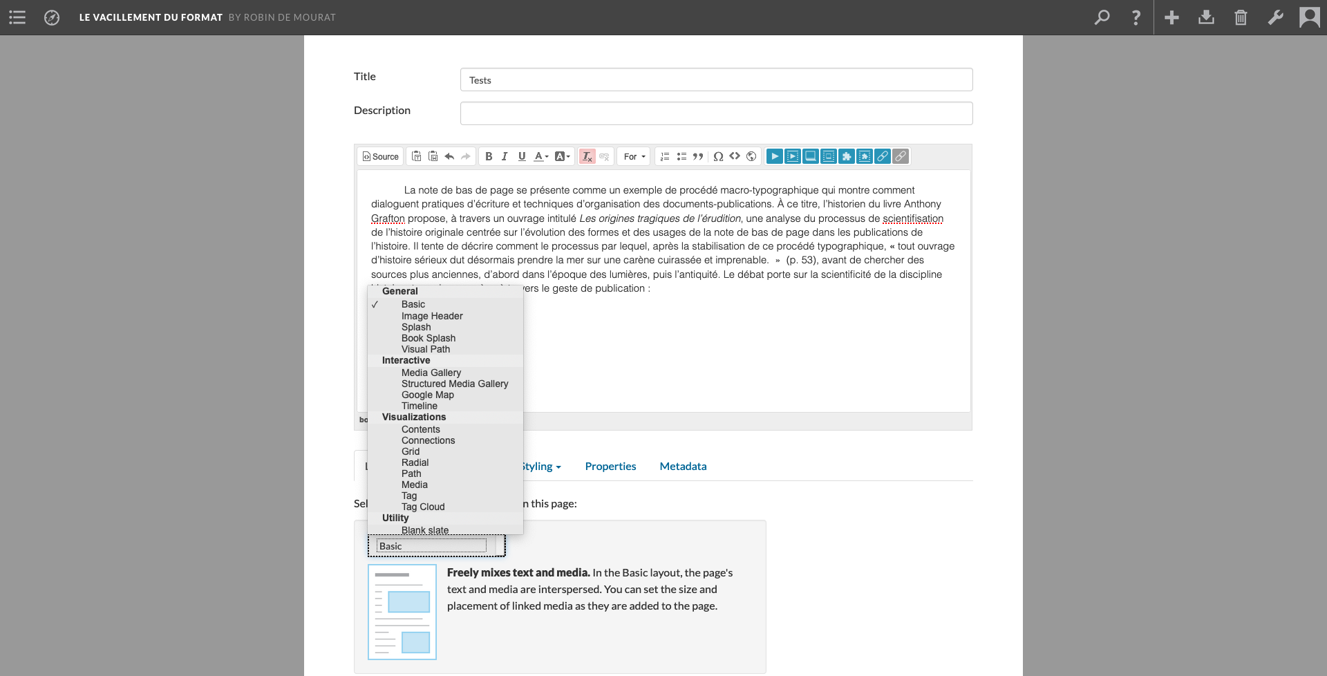Click the wrench dashboard icon

point(1275,17)
